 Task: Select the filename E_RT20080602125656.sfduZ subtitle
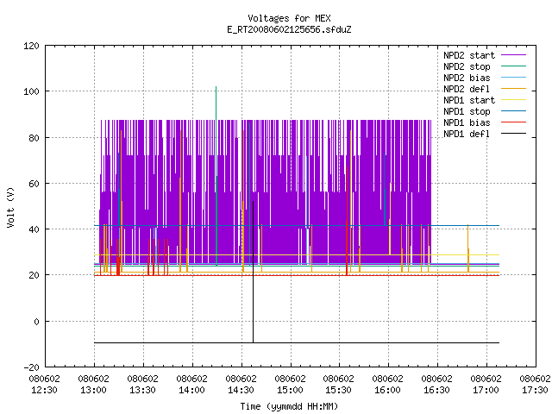pyautogui.click(x=289, y=29)
